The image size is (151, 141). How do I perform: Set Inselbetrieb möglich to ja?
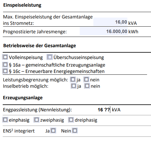coord(73,86)
